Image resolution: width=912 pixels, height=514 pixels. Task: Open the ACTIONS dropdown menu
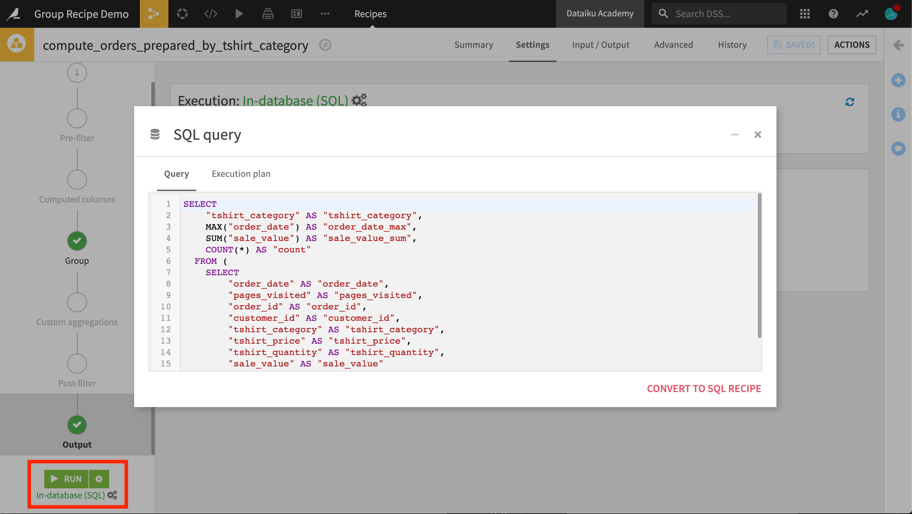(x=852, y=45)
